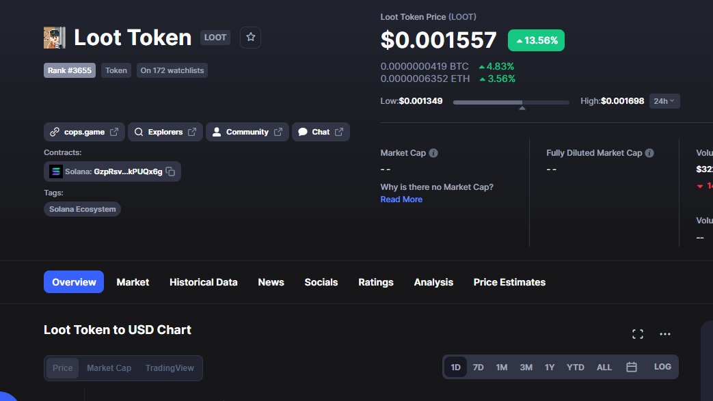Click the Loot Token to USD Chart heading

tap(118, 330)
